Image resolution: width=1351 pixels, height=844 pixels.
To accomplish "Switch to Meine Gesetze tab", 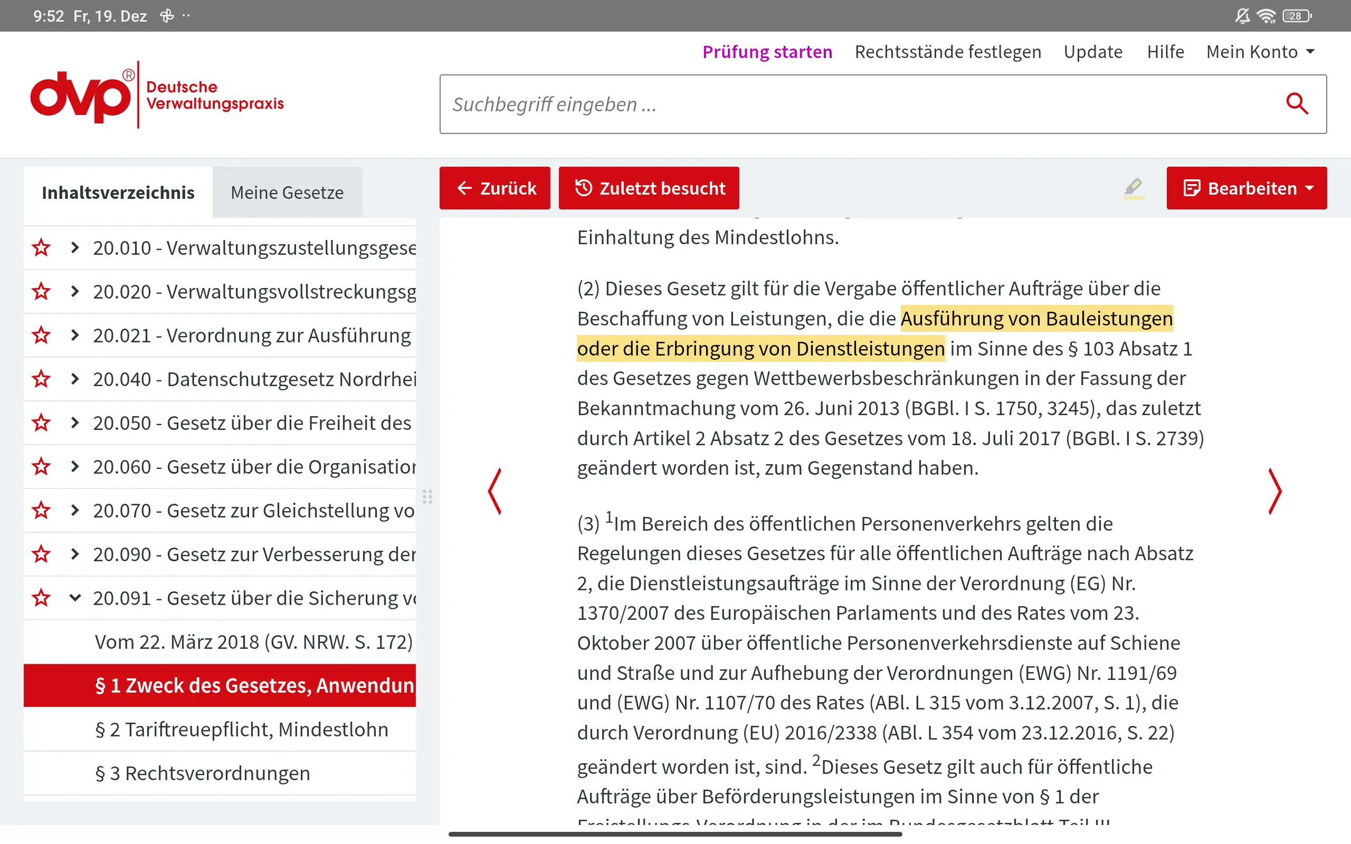I will point(287,193).
